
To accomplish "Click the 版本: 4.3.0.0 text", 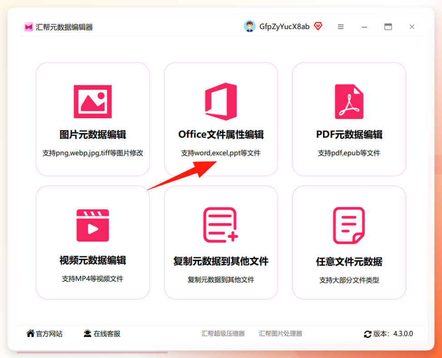I will point(393,334).
